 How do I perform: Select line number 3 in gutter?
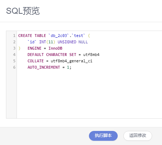tap(14, 48)
